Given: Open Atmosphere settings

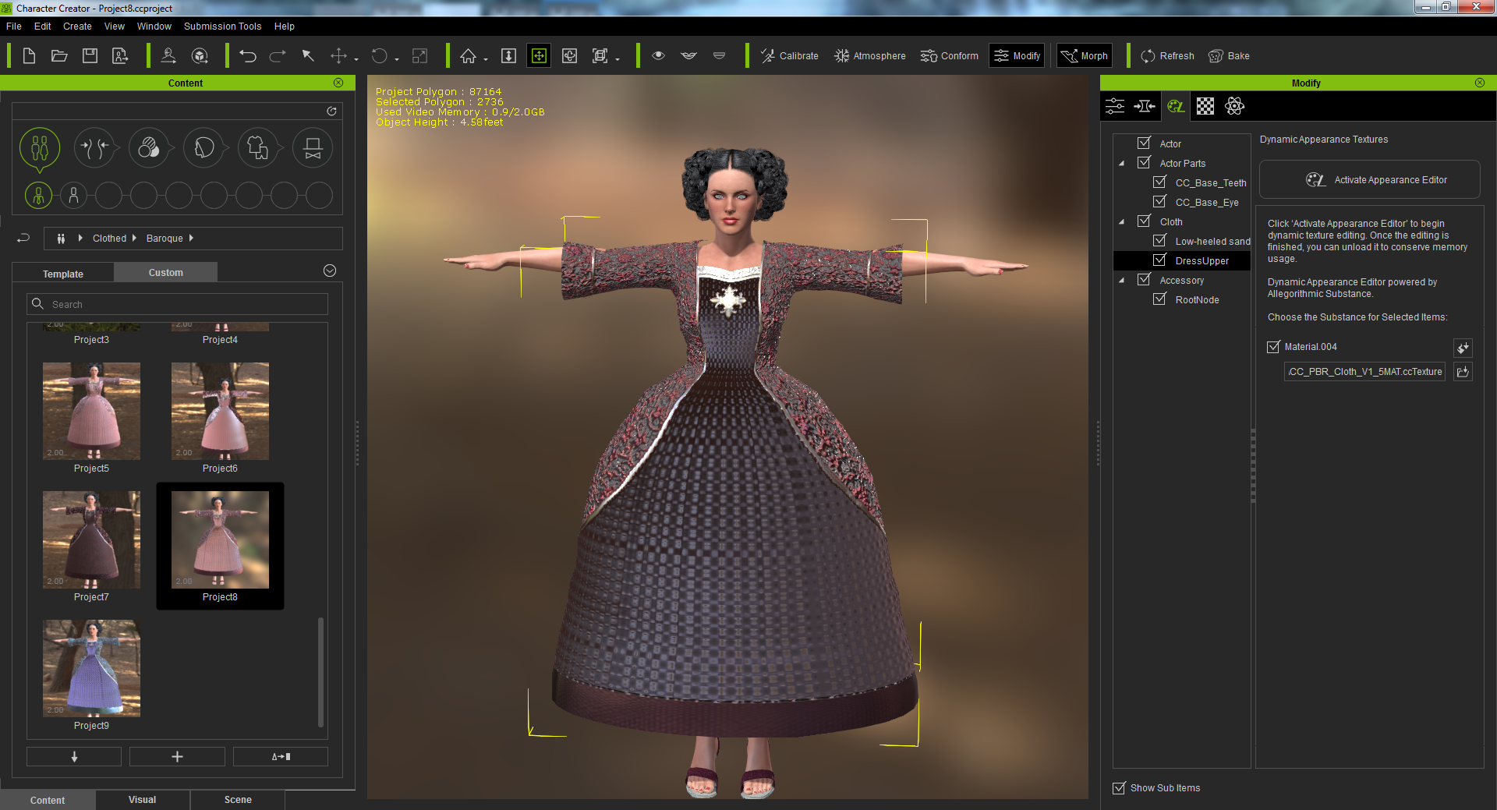Looking at the screenshot, I should [869, 56].
